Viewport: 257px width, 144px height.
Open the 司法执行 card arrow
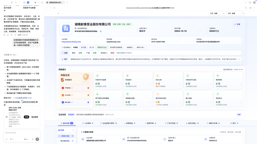point(150,84)
